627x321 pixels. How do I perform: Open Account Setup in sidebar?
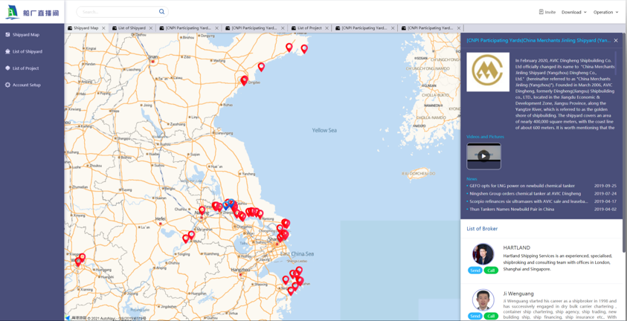26,85
